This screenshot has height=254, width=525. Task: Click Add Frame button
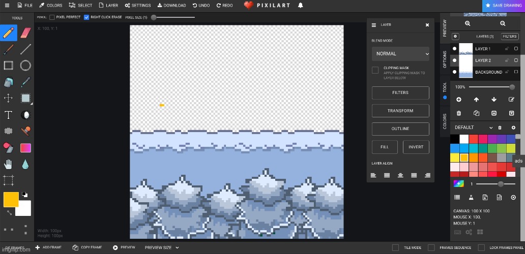click(48, 248)
